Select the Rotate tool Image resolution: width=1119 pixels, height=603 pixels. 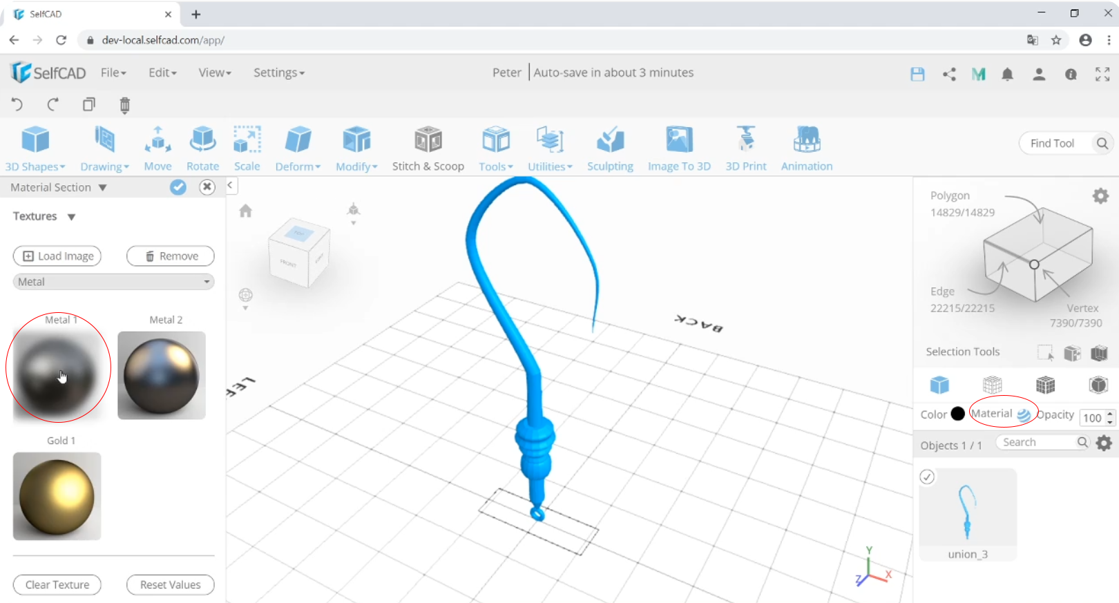tap(202, 149)
